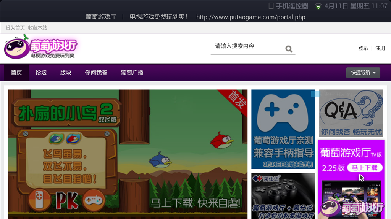Click the 手机遥控器 label
The height and width of the screenshot is (219, 391).
pos(292,6)
